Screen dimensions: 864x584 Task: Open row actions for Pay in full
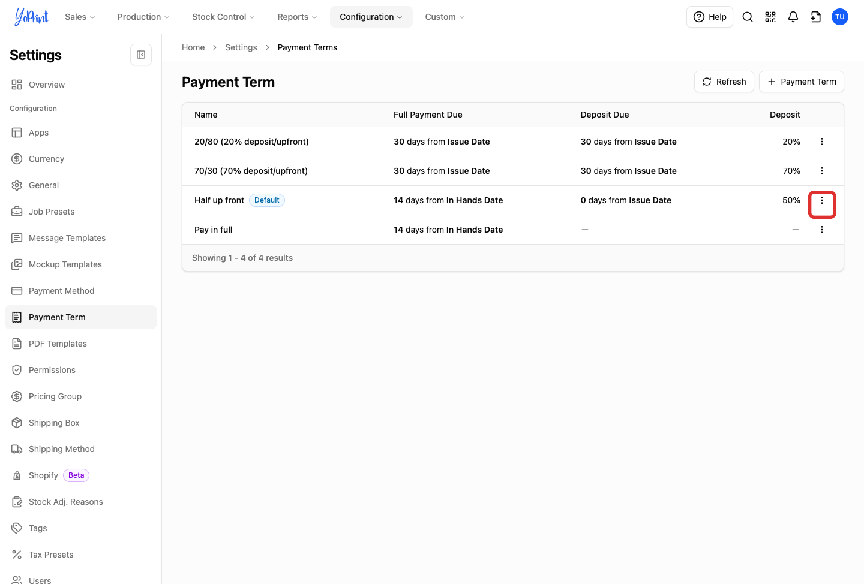tap(822, 230)
